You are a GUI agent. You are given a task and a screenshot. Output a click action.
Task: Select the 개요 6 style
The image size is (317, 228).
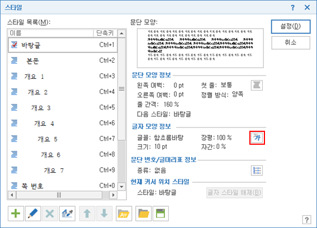pyautogui.click(x=63, y=155)
